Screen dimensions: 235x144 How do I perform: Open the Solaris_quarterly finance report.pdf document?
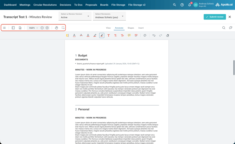point(90,64)
